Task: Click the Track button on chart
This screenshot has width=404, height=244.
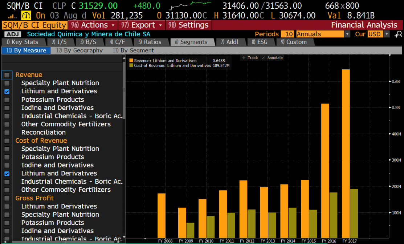Action: coord(250,58)
